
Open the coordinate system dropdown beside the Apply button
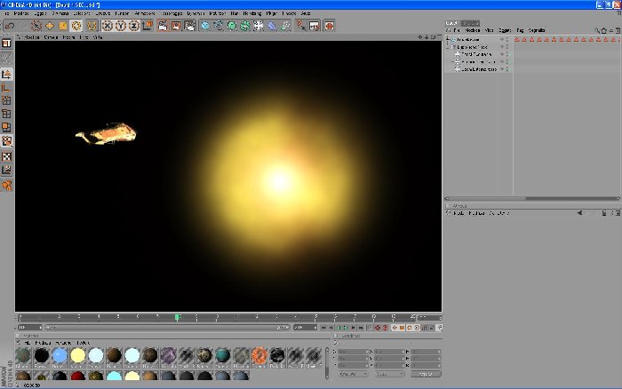coord(353,374)
